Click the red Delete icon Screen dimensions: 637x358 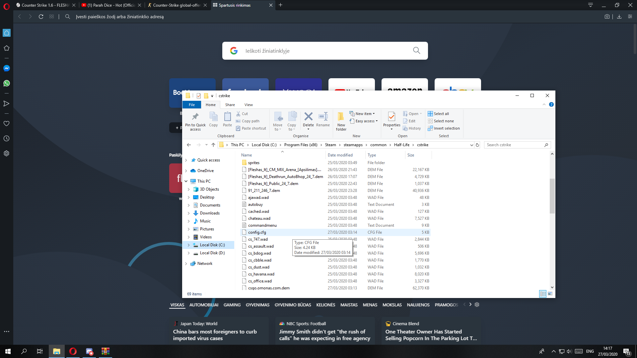coord(308,116)
